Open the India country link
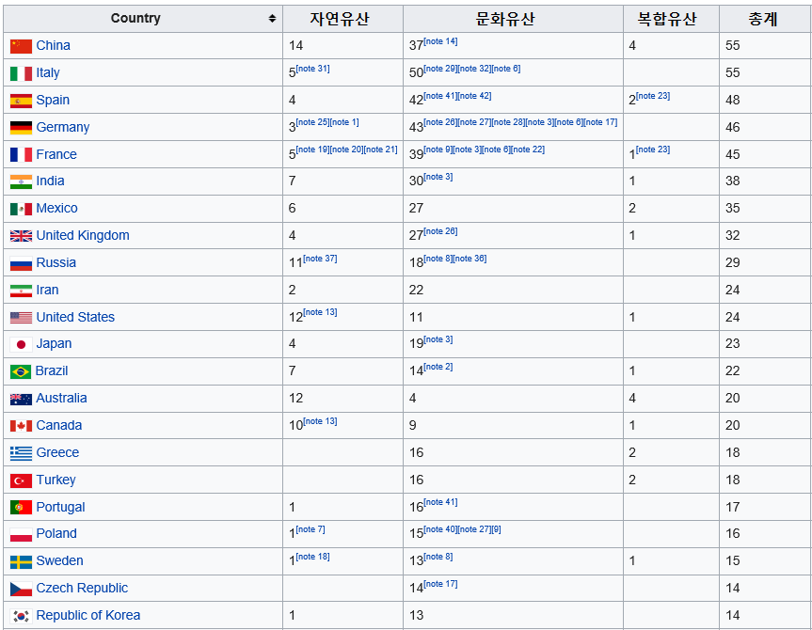Screen dimensions: 812x630 (50, 181)
